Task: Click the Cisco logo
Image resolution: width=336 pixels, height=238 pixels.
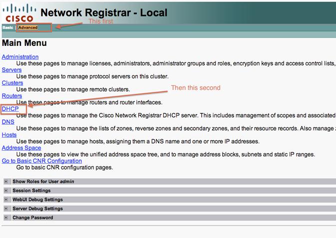Action: tap(19, 13)
